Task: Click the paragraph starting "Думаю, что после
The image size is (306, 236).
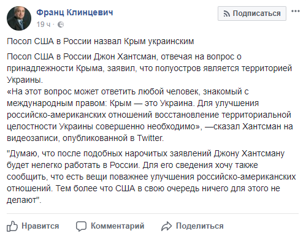Action: click(151, 177)
